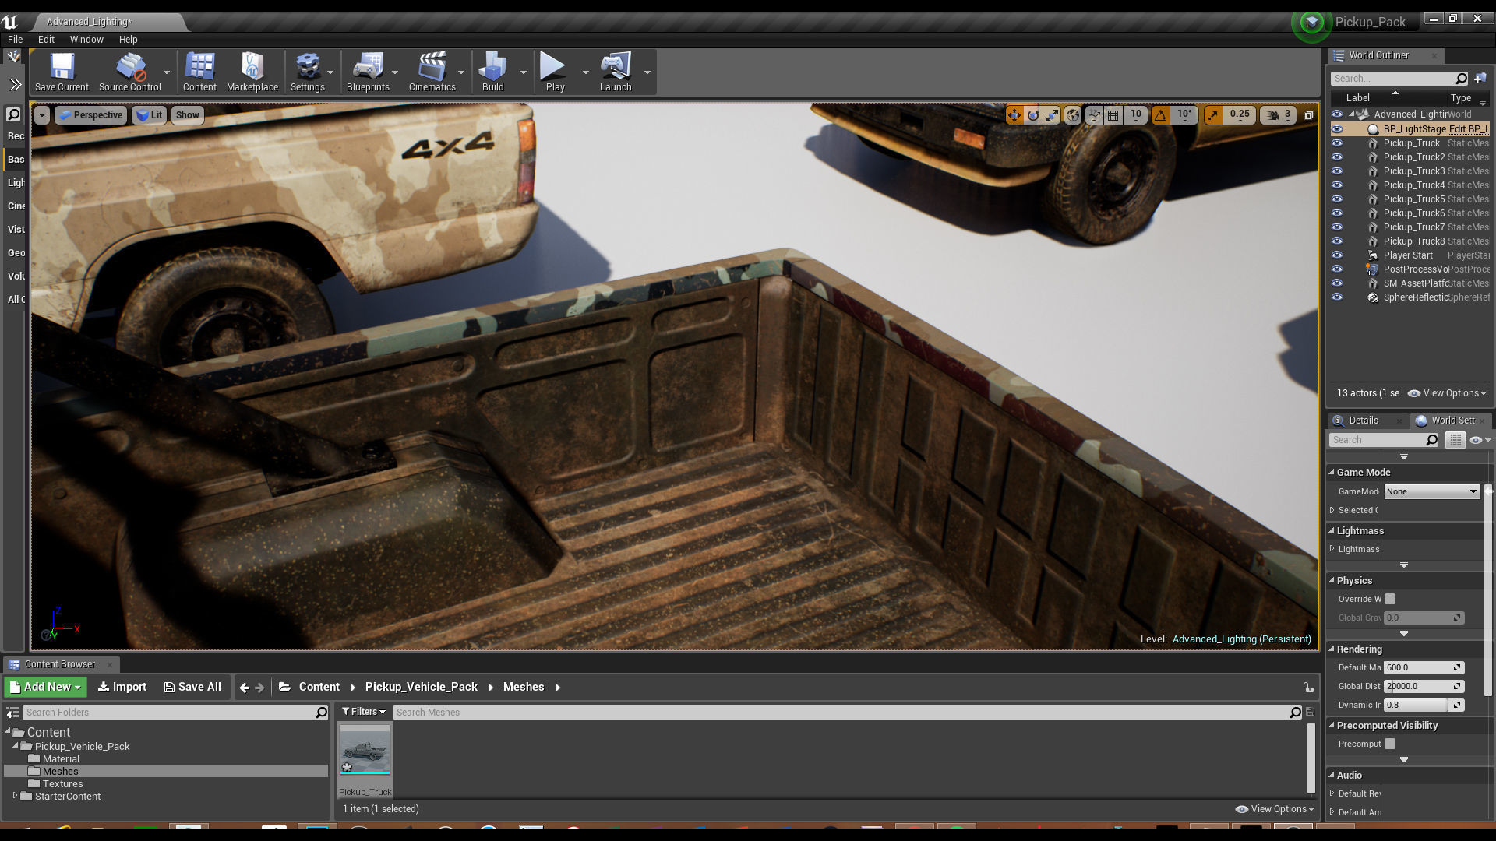Toggle visibility of Pickup_Truck actor

[x=1337, y=143]
